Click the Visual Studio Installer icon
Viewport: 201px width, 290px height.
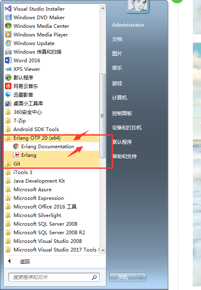8,9
